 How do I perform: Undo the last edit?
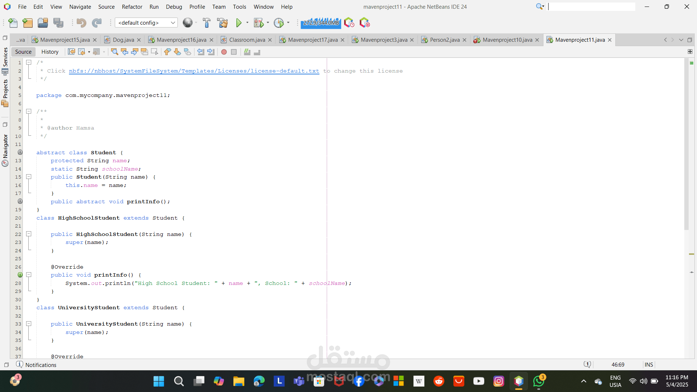pos(81,23)
